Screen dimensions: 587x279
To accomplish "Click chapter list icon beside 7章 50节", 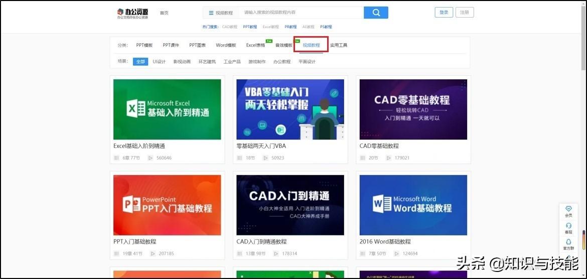I will [x=362, y=254].
